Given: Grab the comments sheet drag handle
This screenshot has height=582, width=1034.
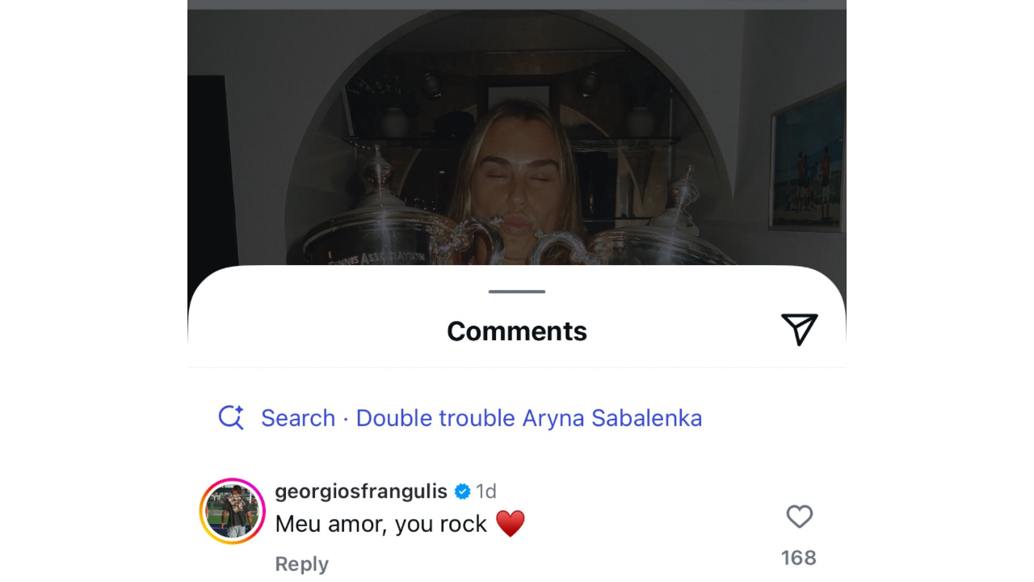Looking at the screenshot, I should click(517, 292).
